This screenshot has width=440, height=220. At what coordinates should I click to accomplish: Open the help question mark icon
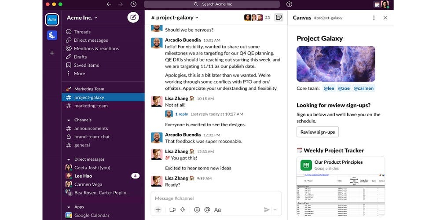pos(290,4)
